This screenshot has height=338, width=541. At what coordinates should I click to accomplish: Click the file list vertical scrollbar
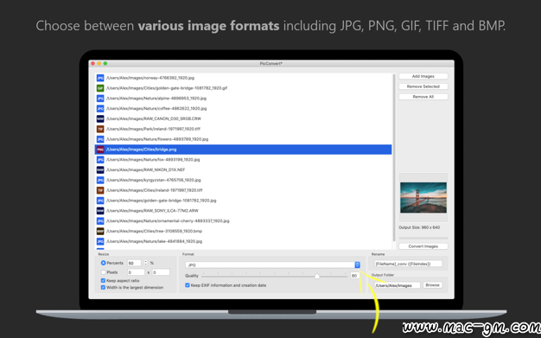coord(394,158)
